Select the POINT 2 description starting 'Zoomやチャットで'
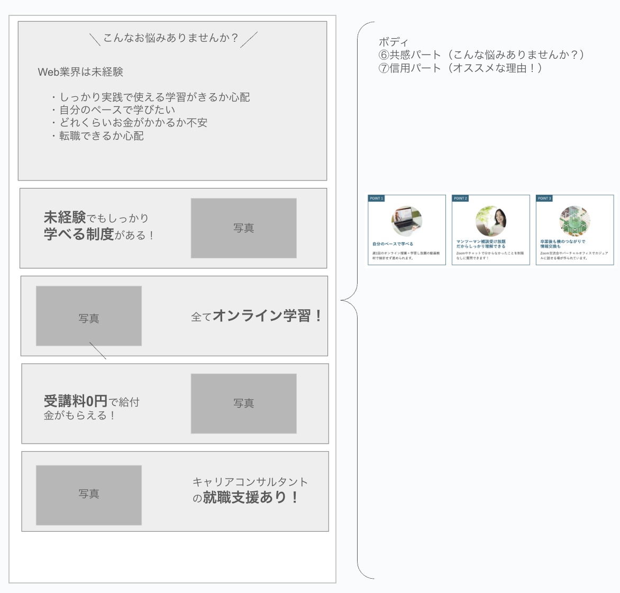The width and height of the screenshot is (620, 593). [x=490, y=255]
